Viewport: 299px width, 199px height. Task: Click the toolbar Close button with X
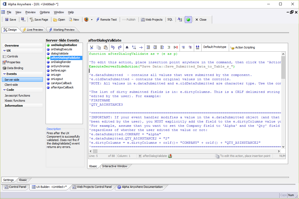[x=201, y=19]
